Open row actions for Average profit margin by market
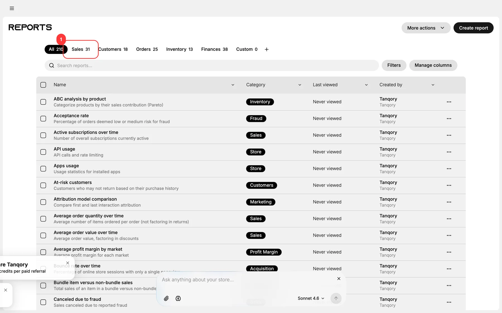Screen dimensions: 502x313 tap(449, 252)
